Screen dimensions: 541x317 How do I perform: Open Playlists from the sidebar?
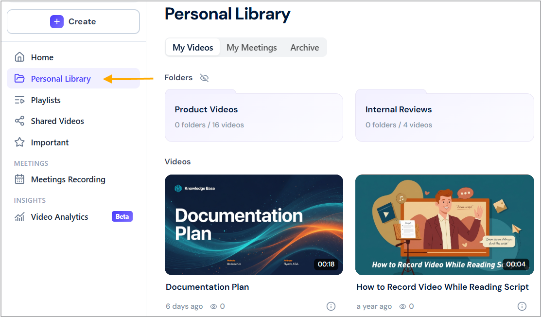(x=73, y=100)
